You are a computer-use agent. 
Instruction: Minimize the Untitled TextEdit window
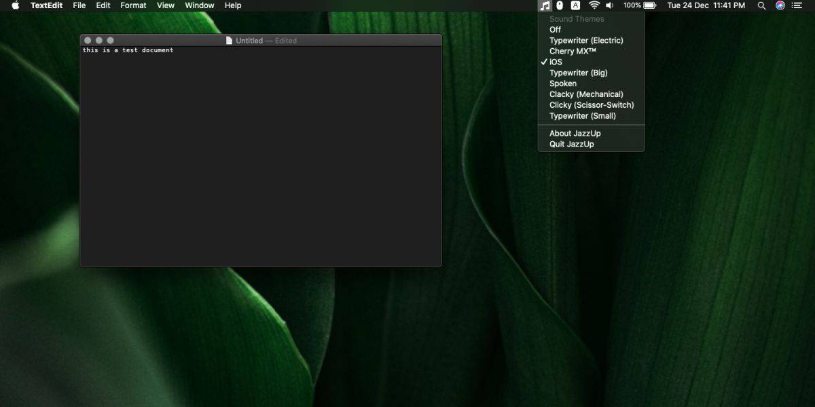(x=99, y=41)
